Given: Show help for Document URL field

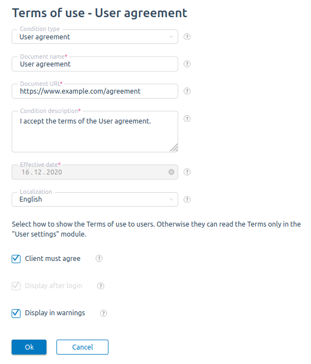Looking at the screenshot, I should tap(187, 91).
